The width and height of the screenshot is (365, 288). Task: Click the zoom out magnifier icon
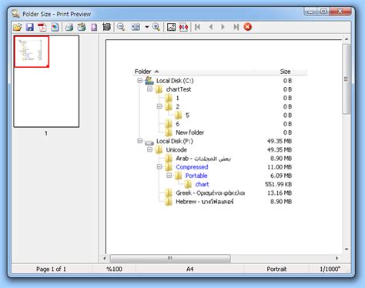(121, 27)
